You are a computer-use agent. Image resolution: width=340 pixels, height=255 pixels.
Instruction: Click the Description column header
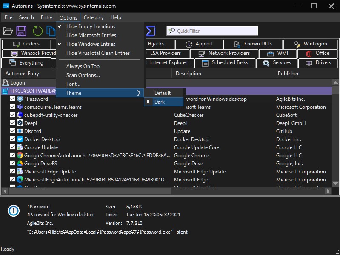pyautogui.click(x=223, y=74)
